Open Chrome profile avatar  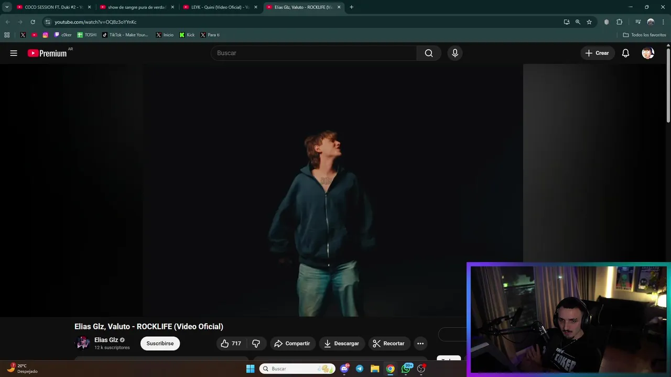pos(651,22)
